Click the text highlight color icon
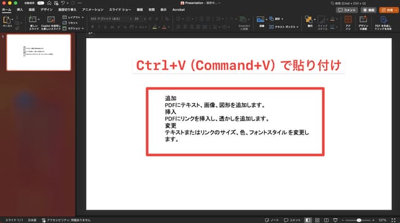The height and width of the screenshot is (223, 400). tap(154, 27)
